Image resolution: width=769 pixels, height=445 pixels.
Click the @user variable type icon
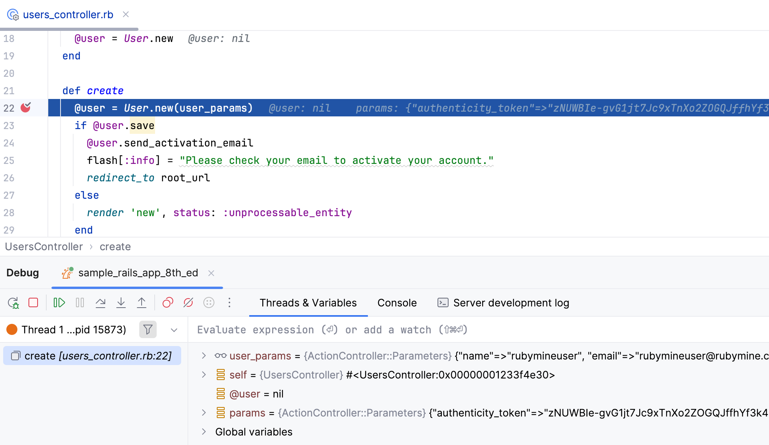click(221, 394)
